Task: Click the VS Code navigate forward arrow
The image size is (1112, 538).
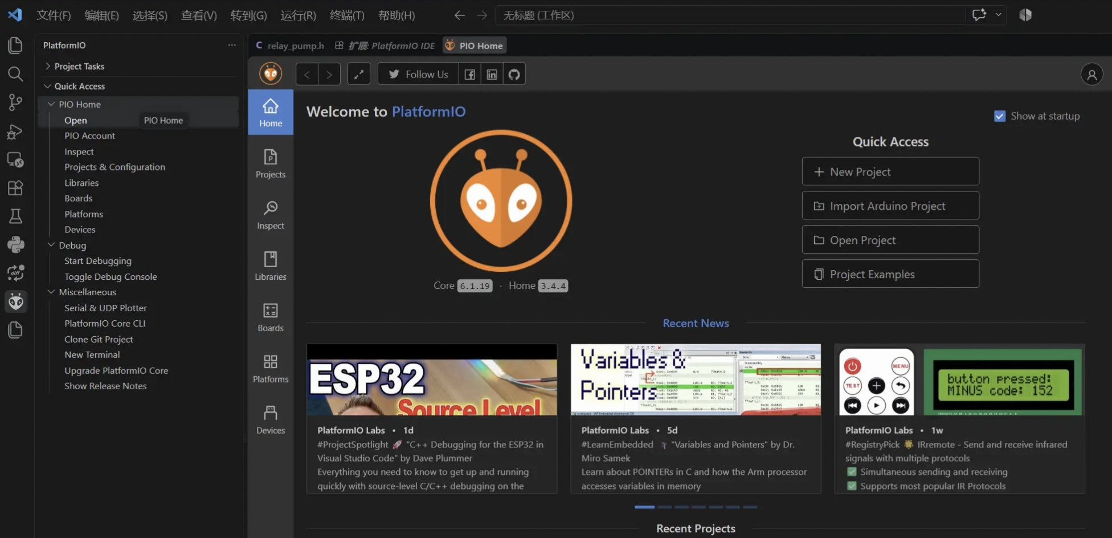Action: (x=482, y=15)
